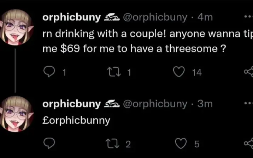253x158 pixels.
Task: Share the £orphicbunny tweet
Action: click(x=248, y=143)
